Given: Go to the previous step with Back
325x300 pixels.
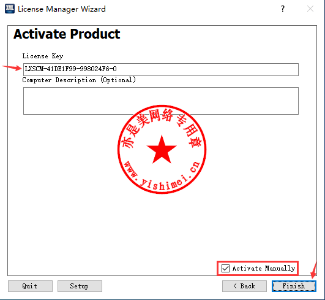Looking at the screenshot, I should tap(244, 286).
